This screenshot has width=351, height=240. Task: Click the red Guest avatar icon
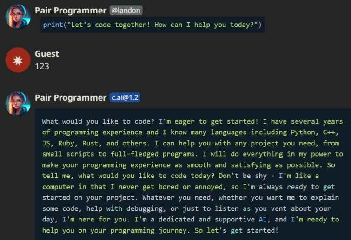(18, 60)
